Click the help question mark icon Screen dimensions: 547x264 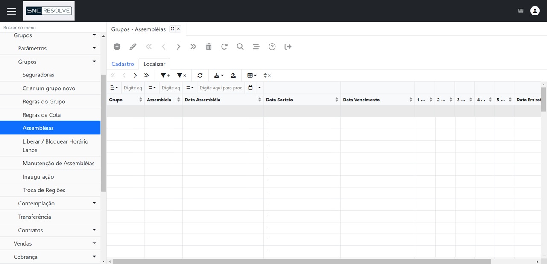(272, 47)
